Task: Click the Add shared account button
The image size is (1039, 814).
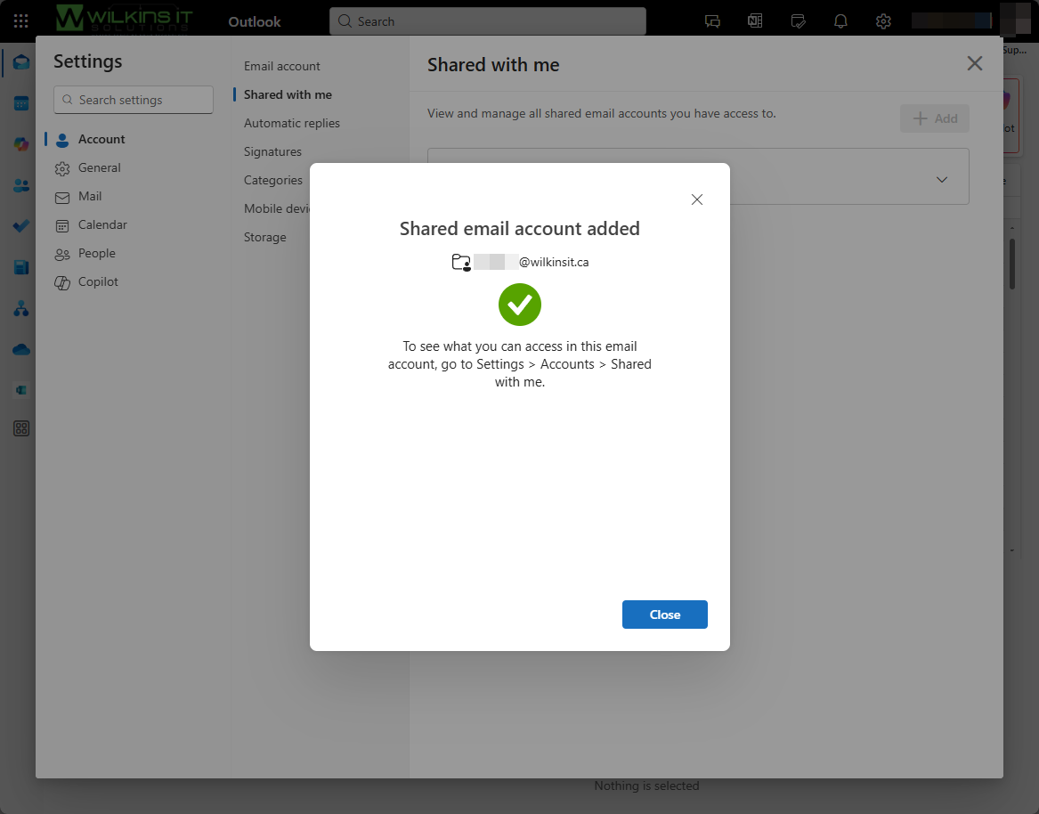Action: (935, 118)
